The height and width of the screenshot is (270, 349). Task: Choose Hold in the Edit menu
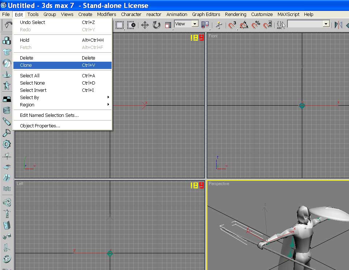coord(63,40)
